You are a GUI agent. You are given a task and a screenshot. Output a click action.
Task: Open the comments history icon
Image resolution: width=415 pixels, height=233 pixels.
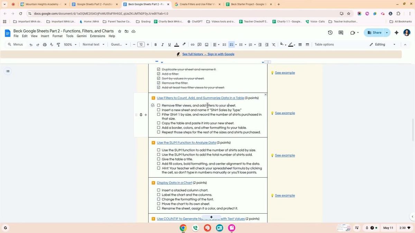click(x=341, y=32)
